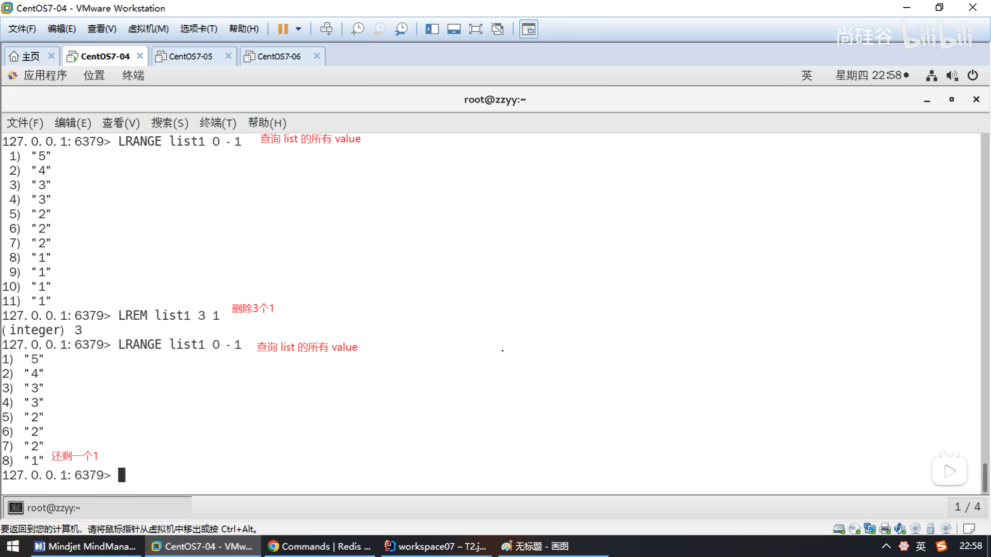Take a snapshot of the VM
Image resolution: width=991 pixels, height=557 pixels.
(357, 29)
